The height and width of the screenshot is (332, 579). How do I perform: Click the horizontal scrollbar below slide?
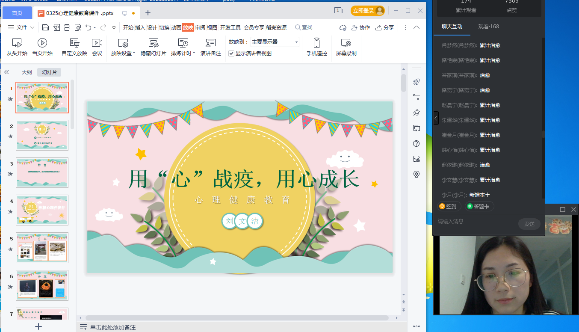tap(236, 318)
